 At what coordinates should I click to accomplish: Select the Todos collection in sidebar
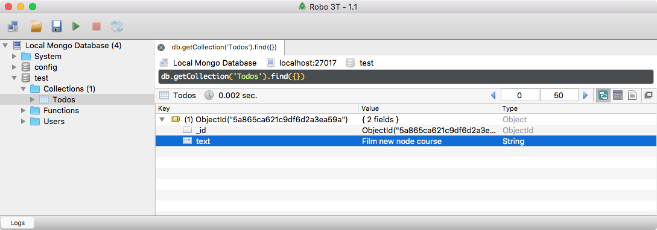[x=64, y=99]
